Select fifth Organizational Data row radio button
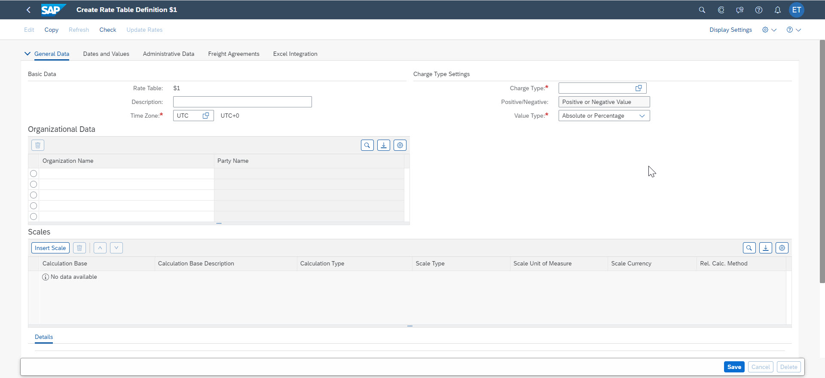This screenshot has height=378, width=825. pos(34,216)
